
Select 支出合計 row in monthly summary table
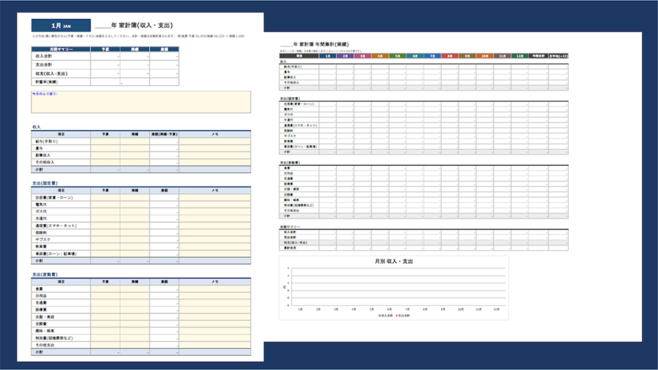105,65
